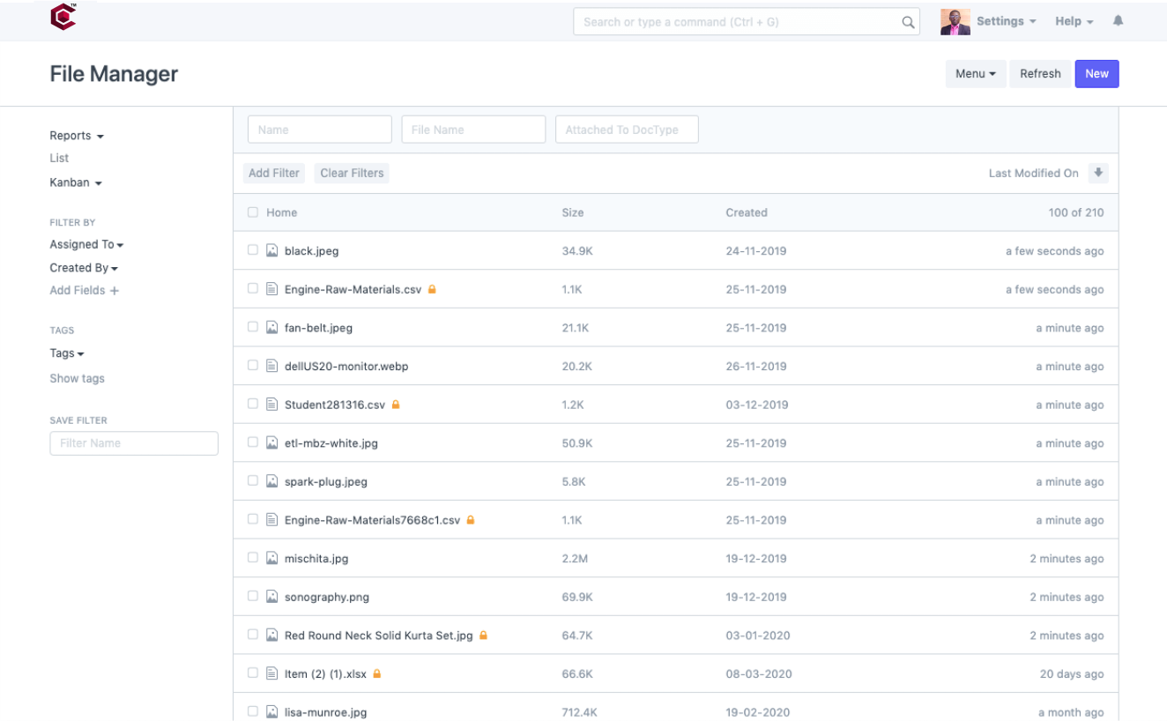The image size is (1167, 721).
Task: Open the Settings menu
Action: click(x=1006, y=21)
